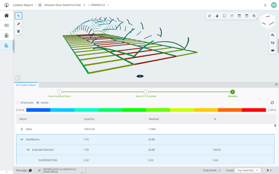Select the Measure ruler tool
Image resolution: width=279 pixels, height=174 pixels.
point(18,23)
